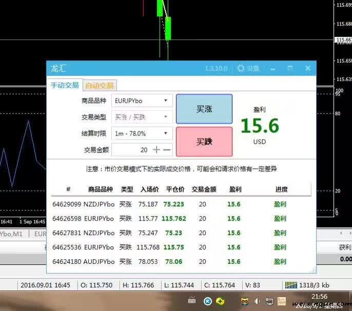352x311 pixels.
Task: Open the blue K tray icon
Action: pyautogui.click(x=208, y=301)
